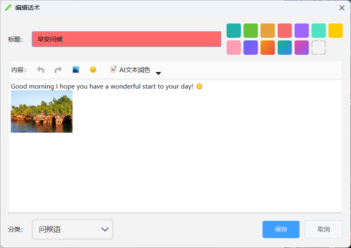Pick the pink color swatch
The height and width of the screenshot is (248, 351).
pos(234,47)
